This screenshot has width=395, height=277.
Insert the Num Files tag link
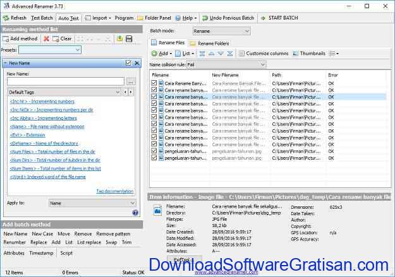pyautogui.click(x=52, y=151)
